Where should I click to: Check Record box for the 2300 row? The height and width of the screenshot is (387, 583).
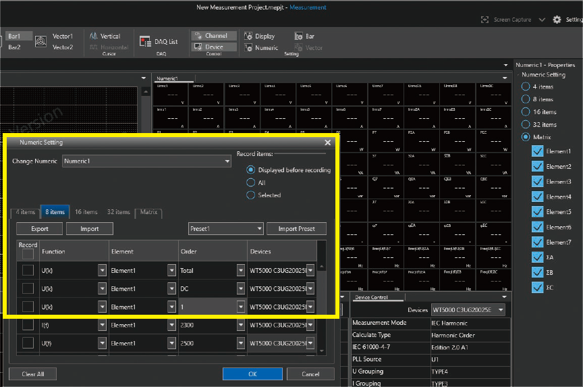28,325
